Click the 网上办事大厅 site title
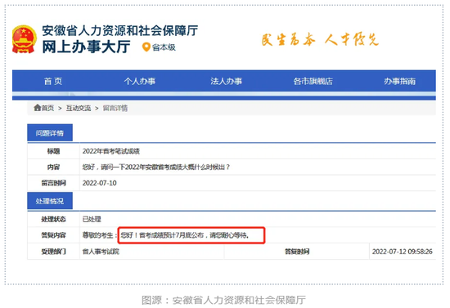The height and width of the screenshot is (308, 450). point(87,47)
